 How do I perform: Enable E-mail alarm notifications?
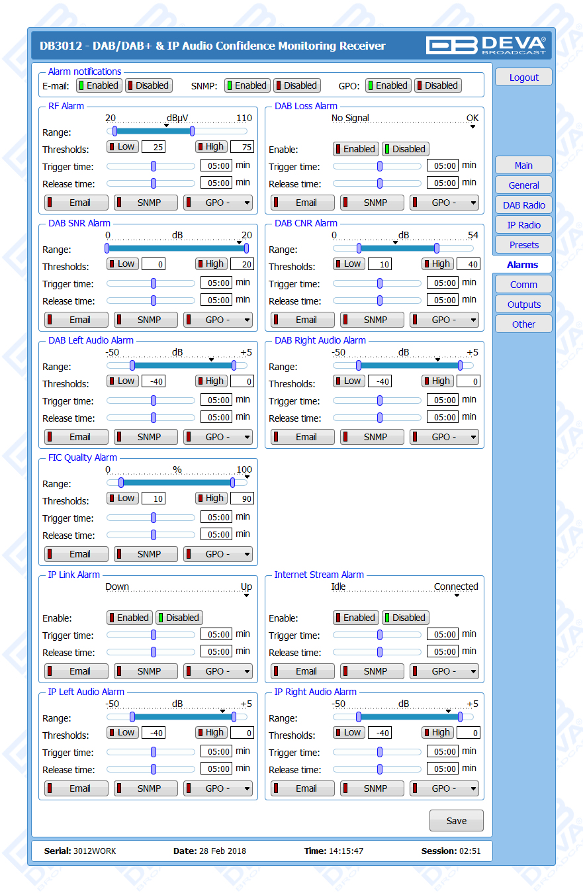[98, 85]
